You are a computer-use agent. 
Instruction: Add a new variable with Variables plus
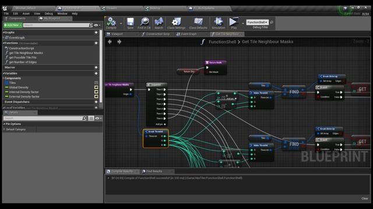pyautogui.click(x=96, y=74)
